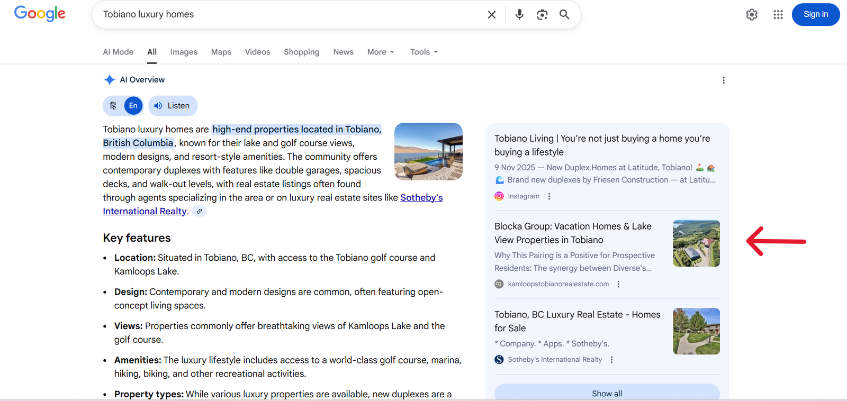
Task: Switch to AI Mode tab
Action: tap(118, 52)
